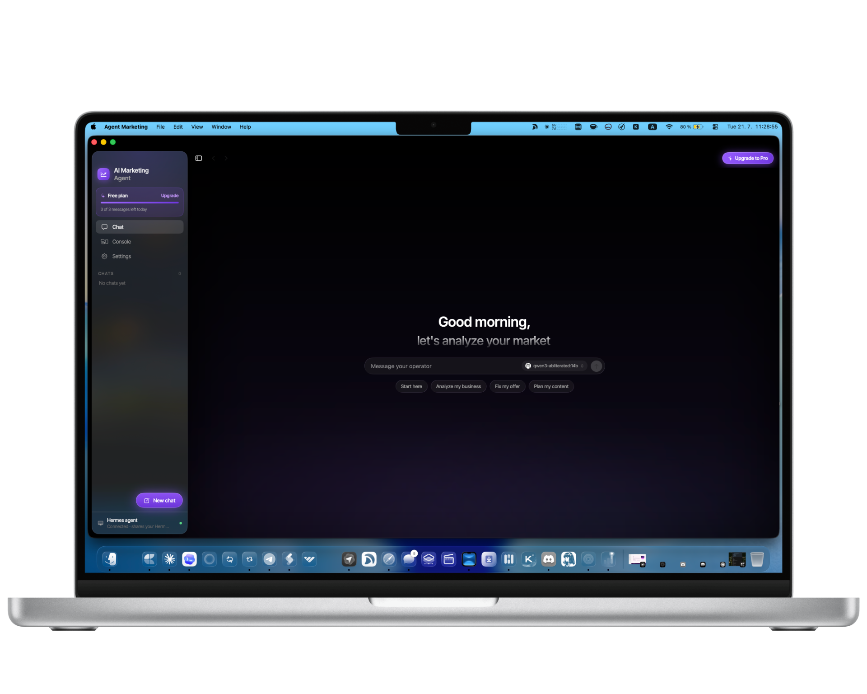Open Messages app with badge in dock
This screenshot has height=694, width=867.
point(409,559)
